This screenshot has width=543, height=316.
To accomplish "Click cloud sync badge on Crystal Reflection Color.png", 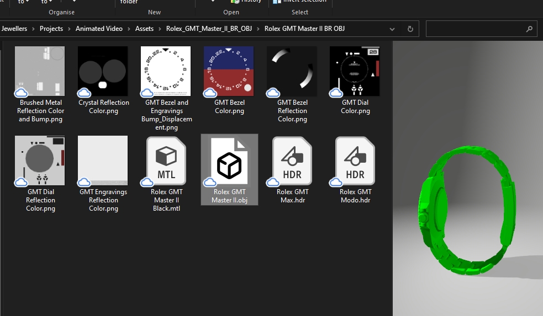I will tap(84, 93).
